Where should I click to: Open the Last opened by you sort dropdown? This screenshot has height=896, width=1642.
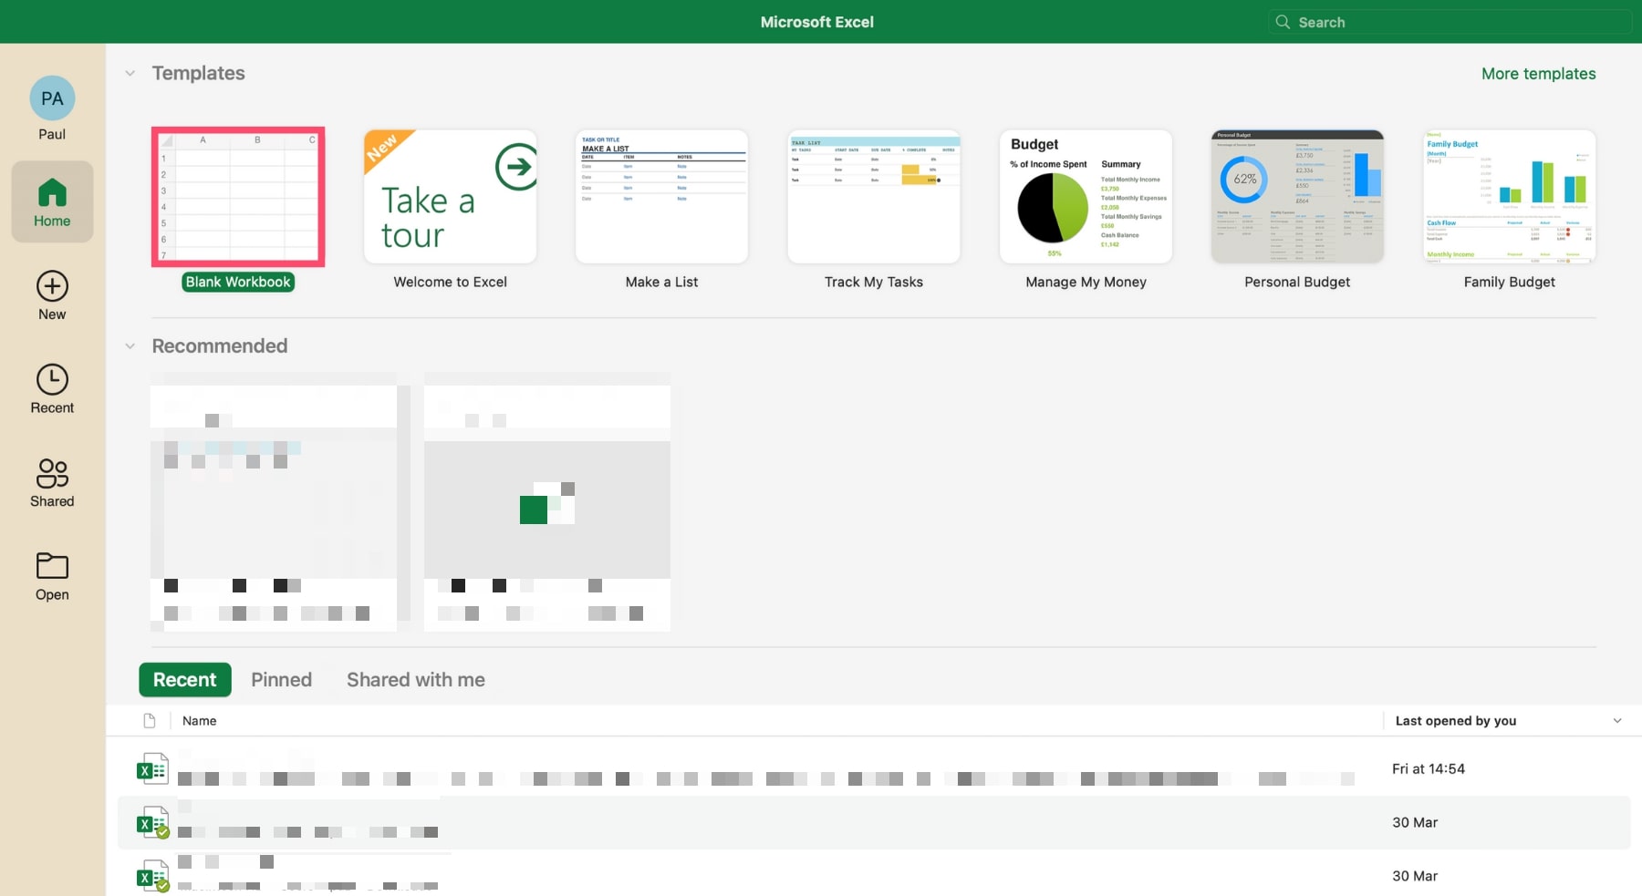coord(1617,721)
